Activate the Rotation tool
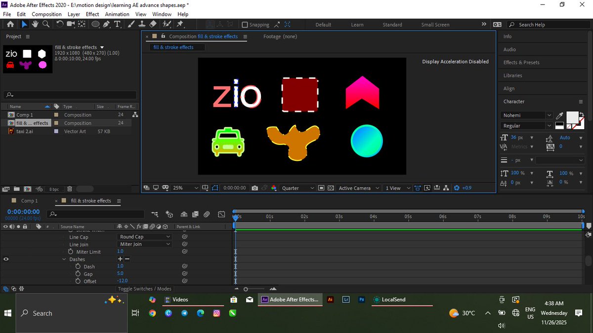The image size is (593, 333). point(59,24)
